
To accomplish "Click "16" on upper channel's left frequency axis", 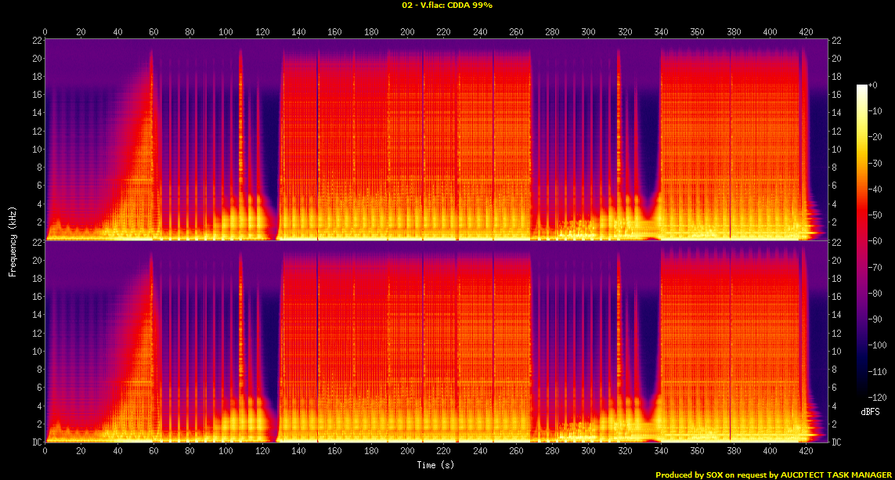I will tap(37, 95).
